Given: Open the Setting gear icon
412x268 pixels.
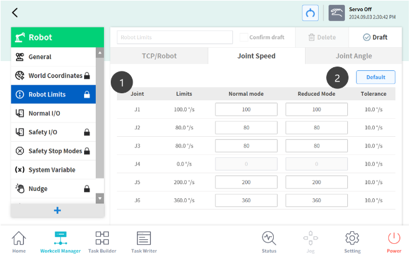Looking at the screenshot, I should click(352, 242).
